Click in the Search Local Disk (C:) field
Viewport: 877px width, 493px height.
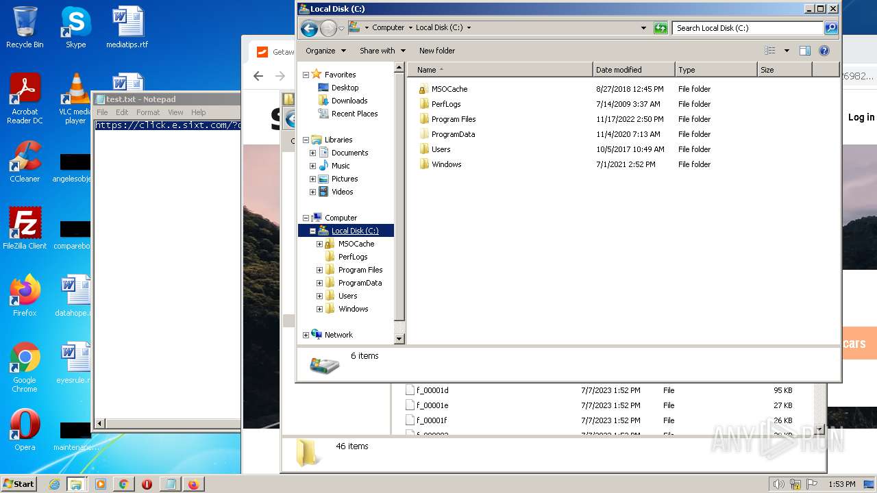pyautogui.click(x=748, y=28)
